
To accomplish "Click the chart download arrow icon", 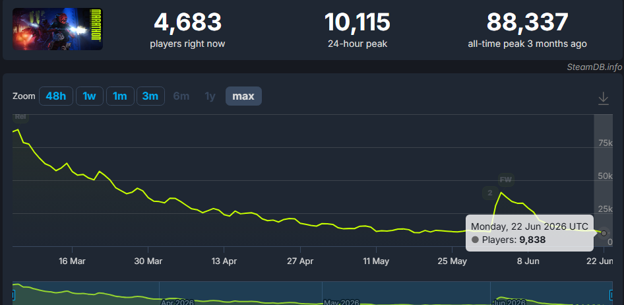I will [x=604, y=98].
